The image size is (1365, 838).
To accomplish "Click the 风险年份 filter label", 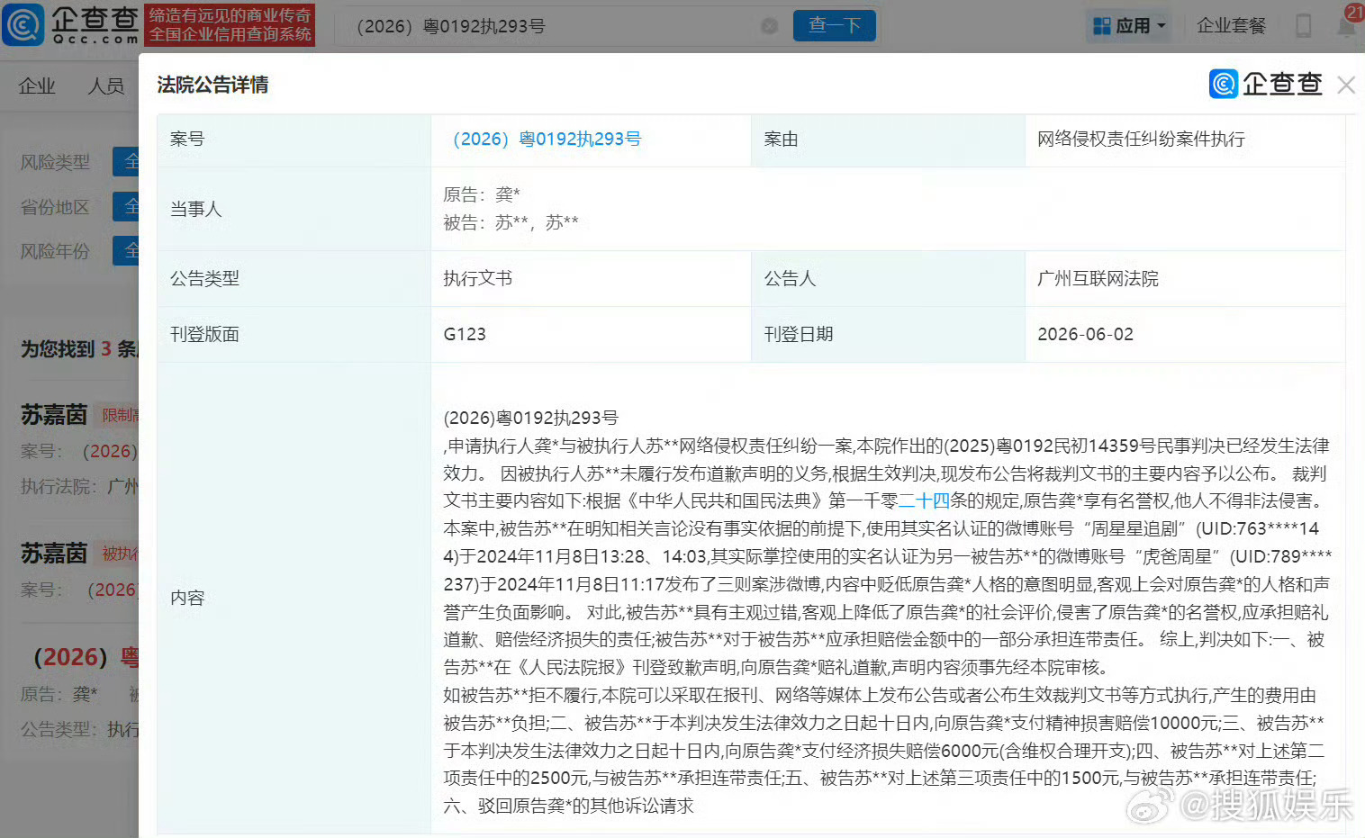I will 55,251.
